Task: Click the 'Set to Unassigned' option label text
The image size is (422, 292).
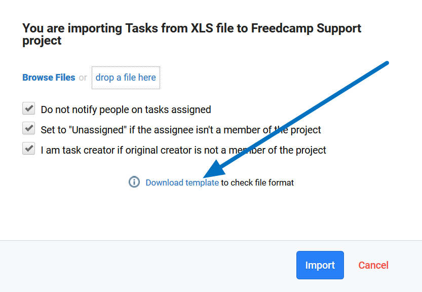Action: coord(181,130)
